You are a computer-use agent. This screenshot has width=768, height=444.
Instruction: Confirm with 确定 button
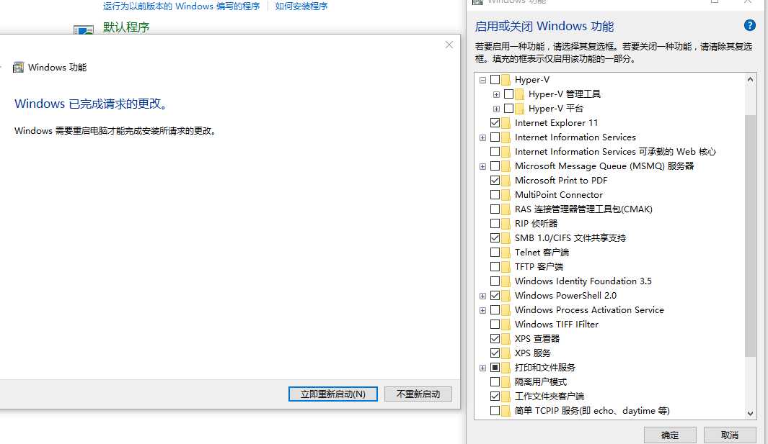[670, 435]
